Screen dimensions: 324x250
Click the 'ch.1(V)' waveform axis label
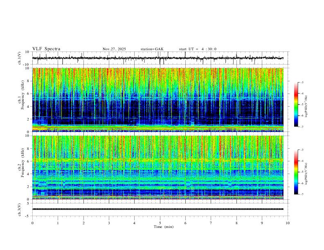click(x=20, y=58)
